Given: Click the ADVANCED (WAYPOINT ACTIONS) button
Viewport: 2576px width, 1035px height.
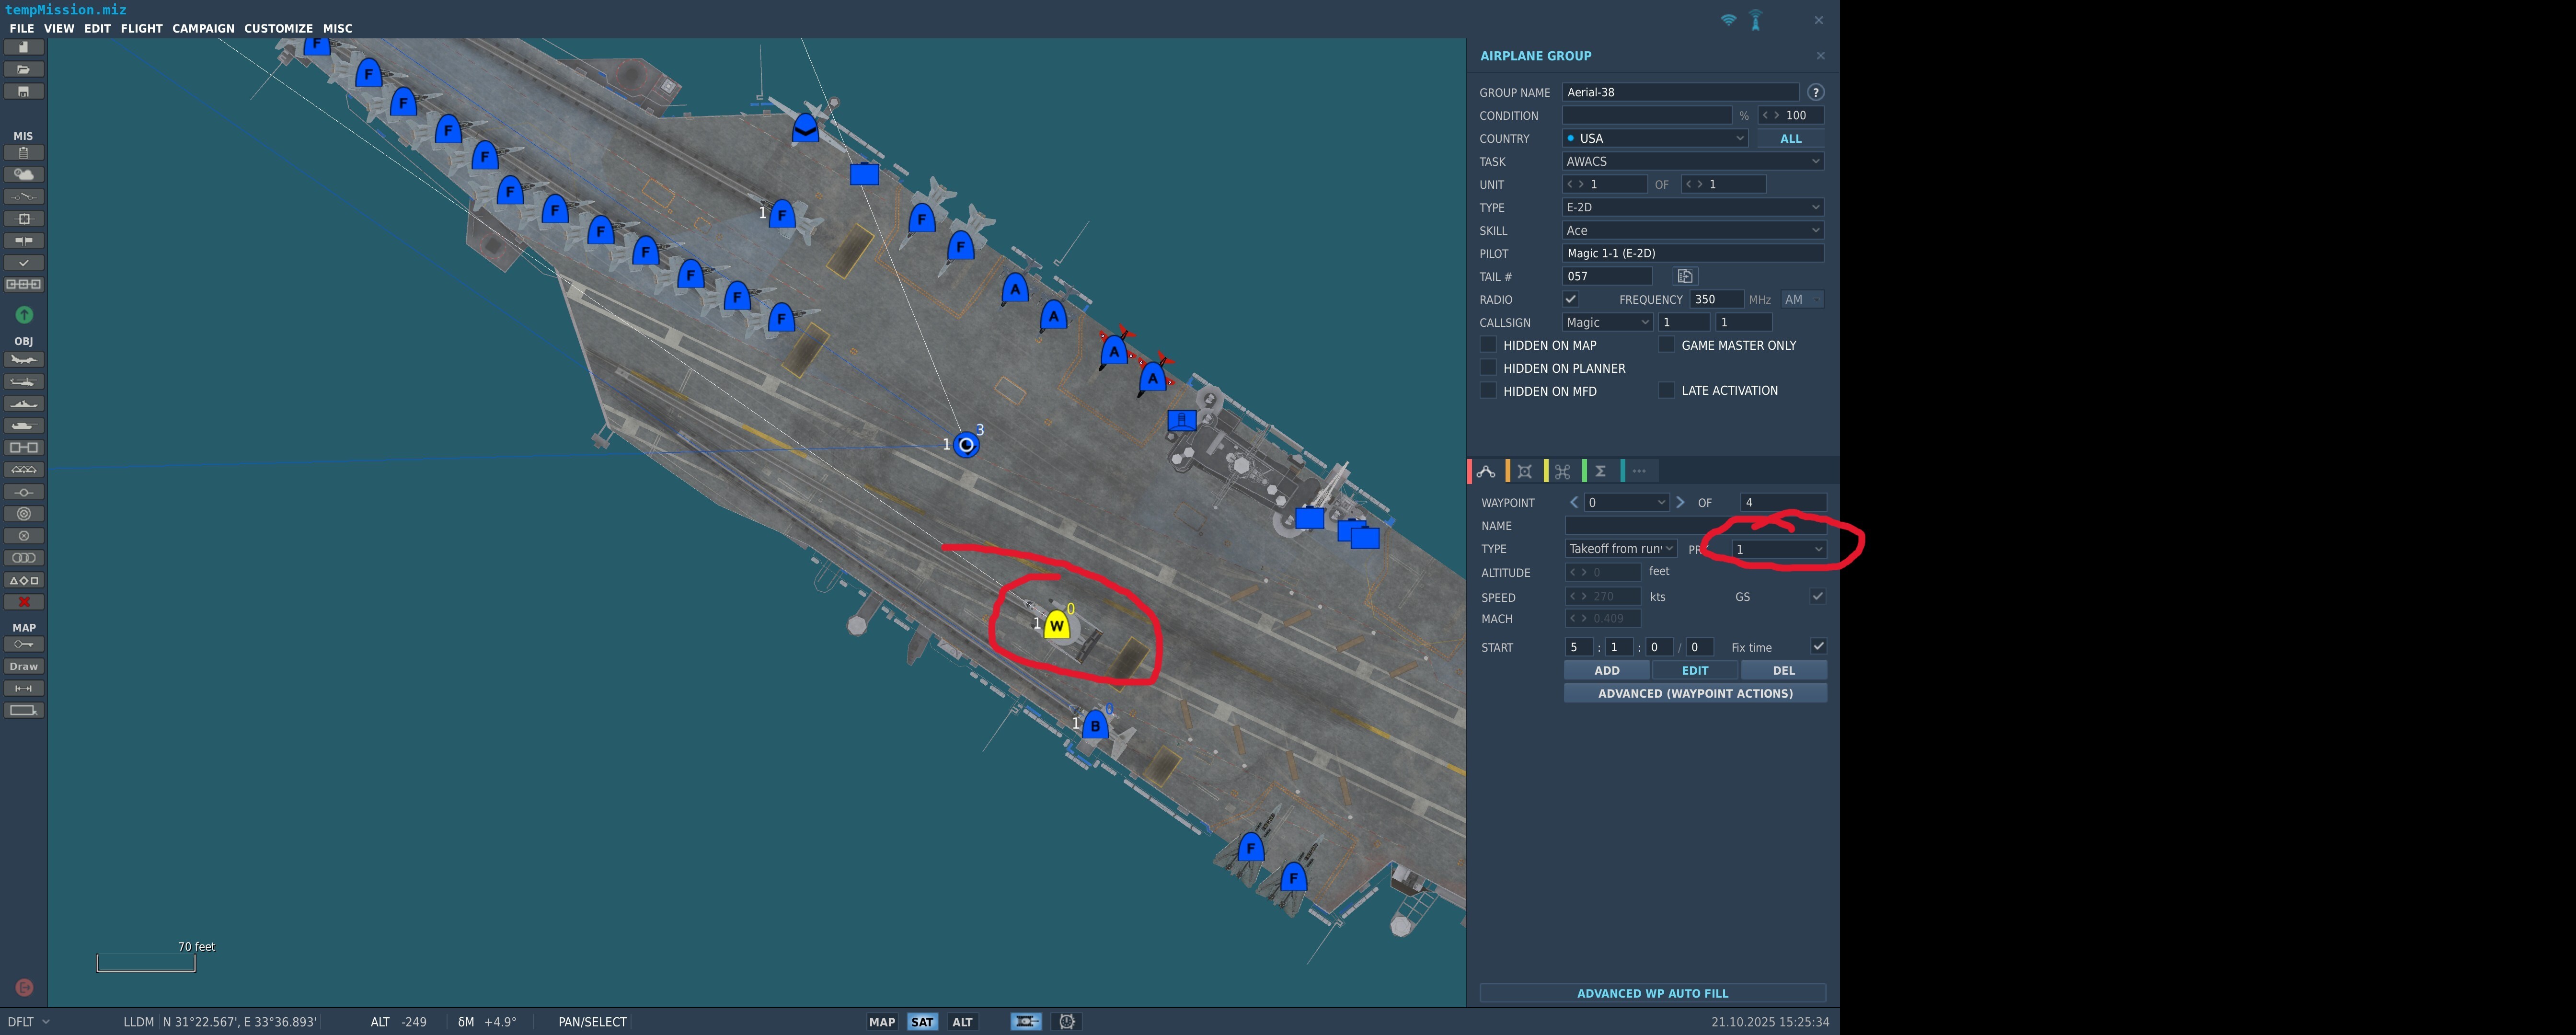Looking at the screenshot, I should coord(1694,693).
